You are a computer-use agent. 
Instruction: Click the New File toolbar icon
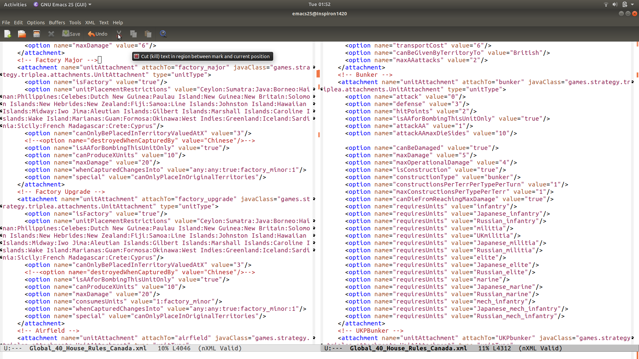[x=8, y=34]
